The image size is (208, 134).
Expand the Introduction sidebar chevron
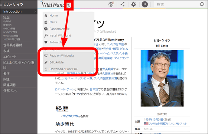35,12
